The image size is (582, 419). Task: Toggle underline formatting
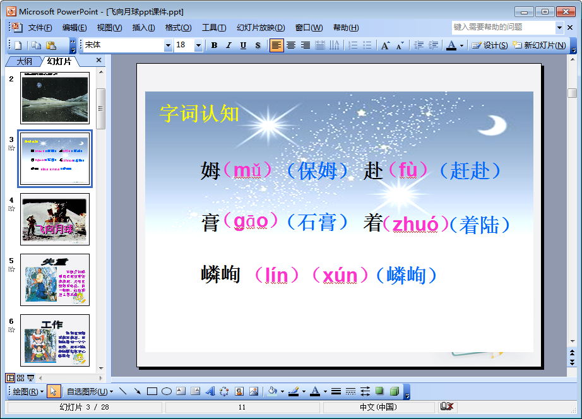click(x=243, y=45)
